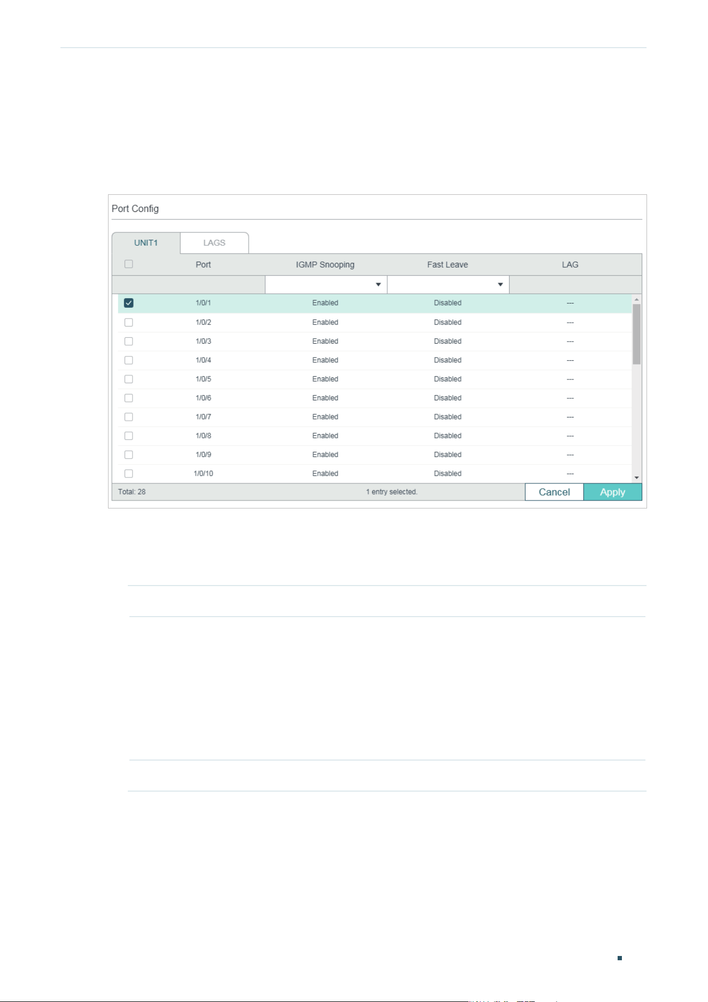Click port cell 1/0/8

pos(203,436)
